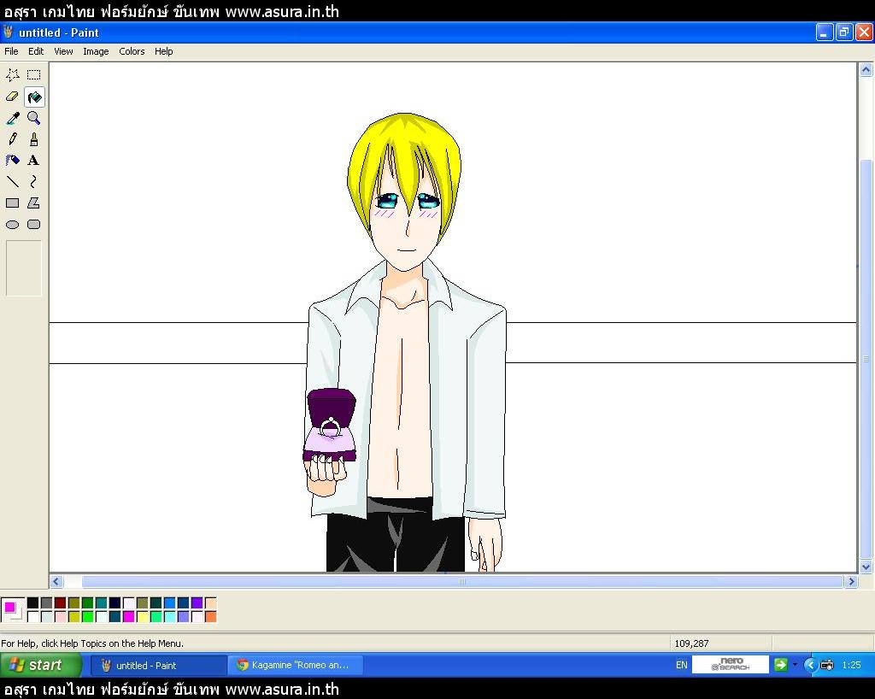
Task: Pick the Pick Color eyedropper tool
Action: (12, 118)
